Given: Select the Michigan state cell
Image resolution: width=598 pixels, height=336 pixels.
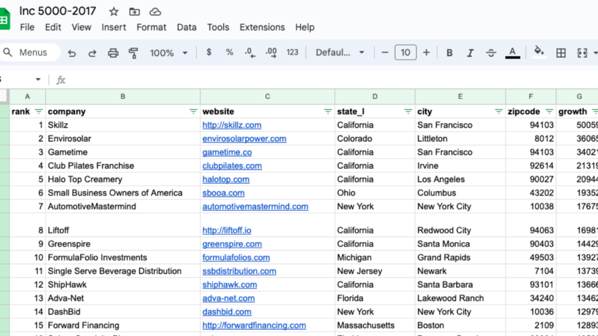Looking at the screenshot, I should [375, 258].
